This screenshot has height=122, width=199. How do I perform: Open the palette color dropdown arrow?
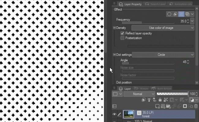(x=121, y=94)
